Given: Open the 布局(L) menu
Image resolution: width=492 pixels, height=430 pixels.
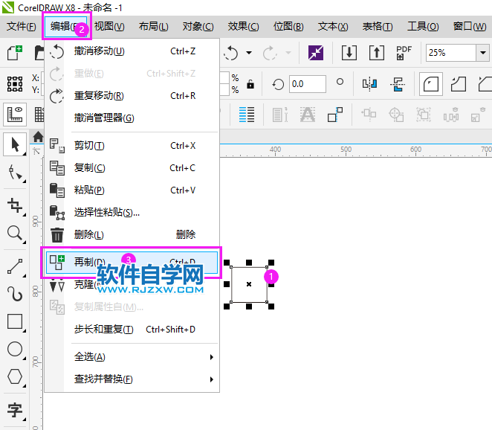Looking at the screenshot, I should tap(153, 26).
